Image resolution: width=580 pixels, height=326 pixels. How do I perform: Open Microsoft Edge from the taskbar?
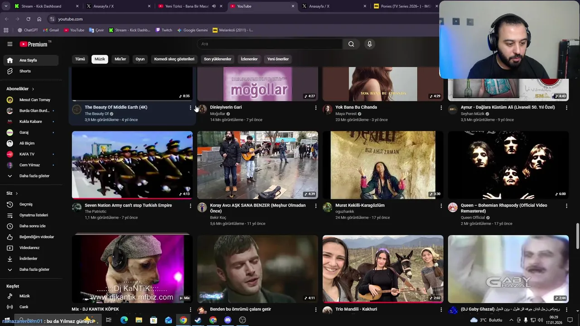[124, 320]
